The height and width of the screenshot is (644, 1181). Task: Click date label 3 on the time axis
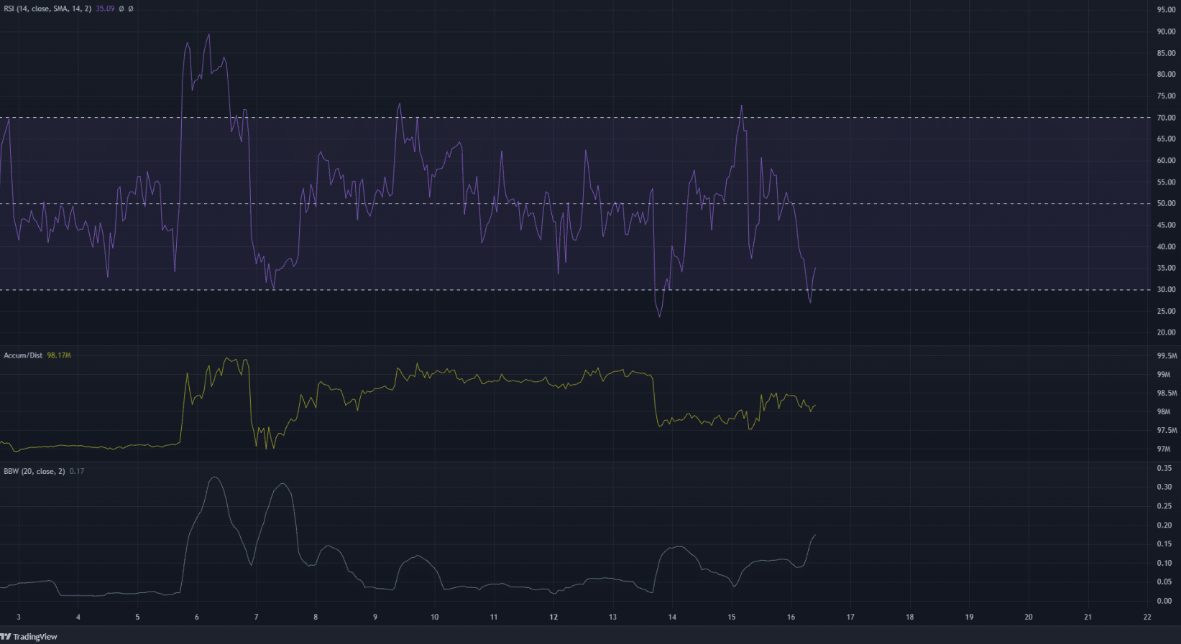19,617
